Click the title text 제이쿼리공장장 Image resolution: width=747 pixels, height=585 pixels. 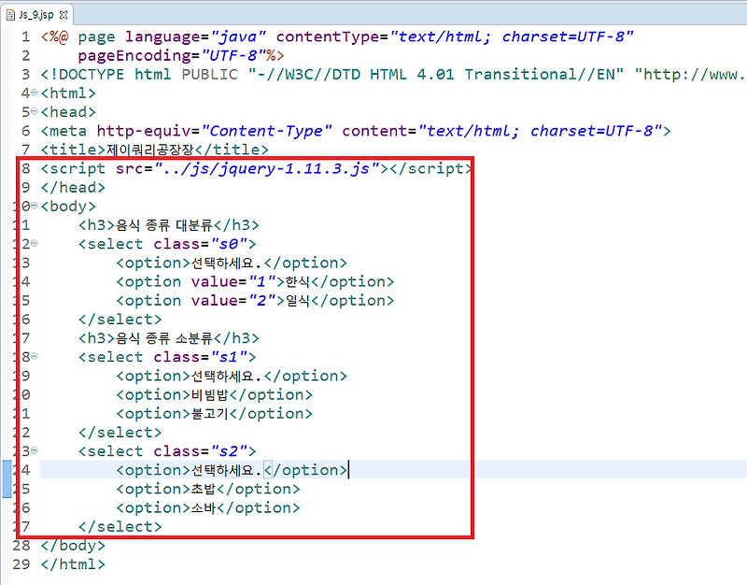coord(149,150)
